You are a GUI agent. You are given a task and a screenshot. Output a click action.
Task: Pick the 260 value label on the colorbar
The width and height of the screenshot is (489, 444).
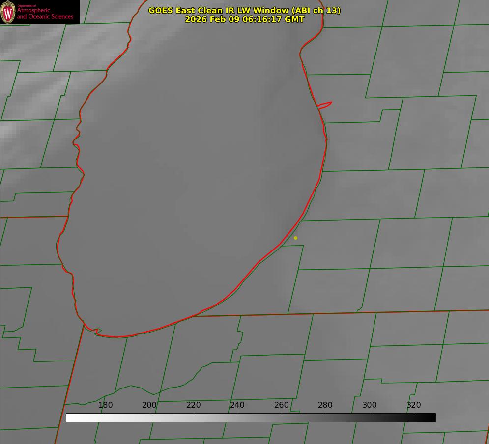click(x=282, y=405)
